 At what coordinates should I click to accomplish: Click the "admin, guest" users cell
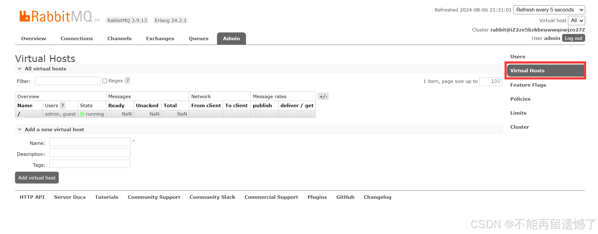(60, 114)
